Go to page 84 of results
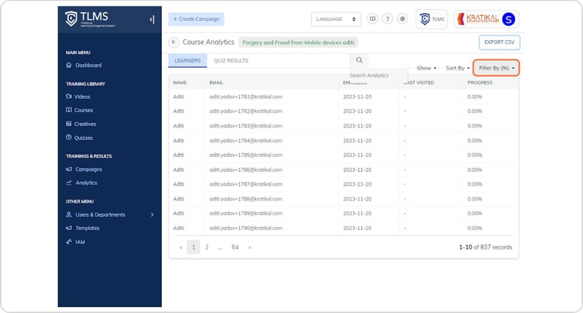Screen dimensions: 583x313 point(235,247)
